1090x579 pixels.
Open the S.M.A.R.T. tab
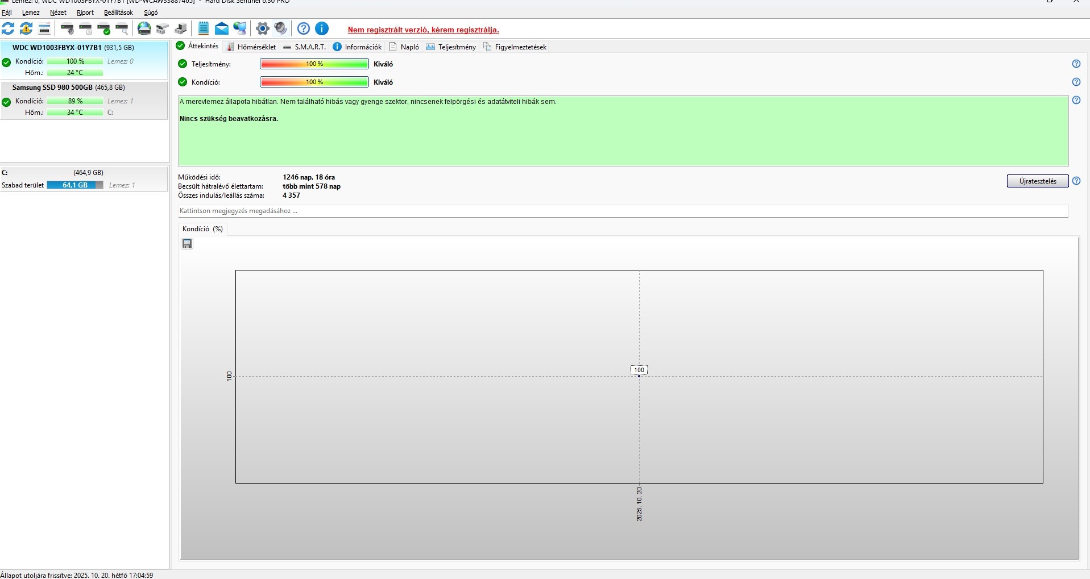305,47
